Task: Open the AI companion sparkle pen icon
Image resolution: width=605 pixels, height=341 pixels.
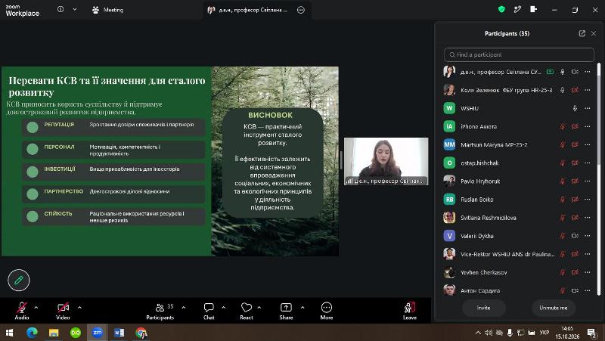Action: pyautogui.click(x=517, y=9)
